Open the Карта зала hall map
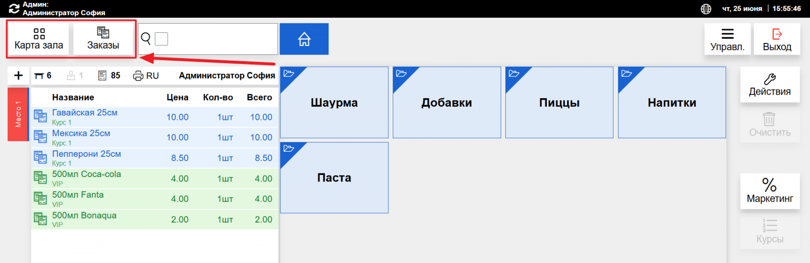 click(x=39, y=38)
